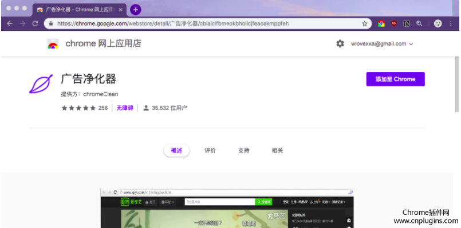Click the page vertical scrollbar

coord(457,83)
